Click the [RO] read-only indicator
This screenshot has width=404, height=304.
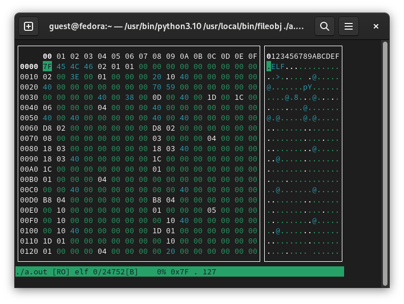pos(61,272)
